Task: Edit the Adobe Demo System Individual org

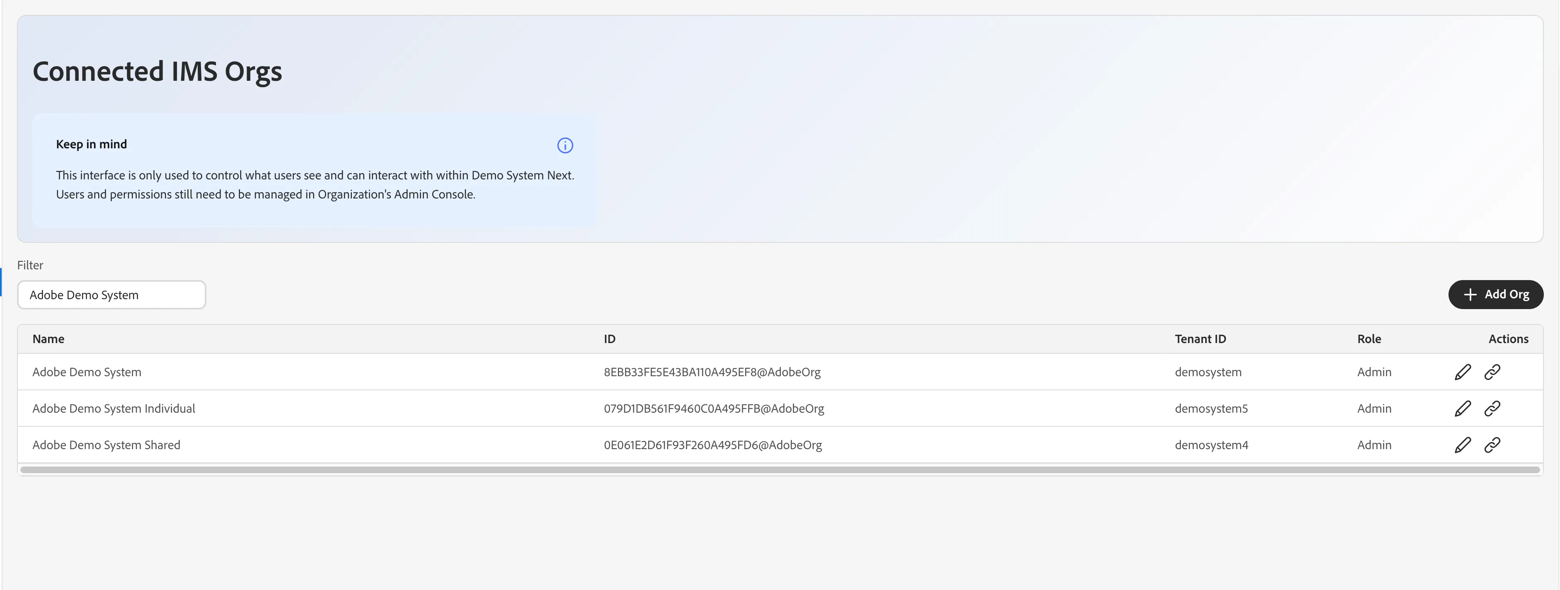Action: tap(1463, 409)
